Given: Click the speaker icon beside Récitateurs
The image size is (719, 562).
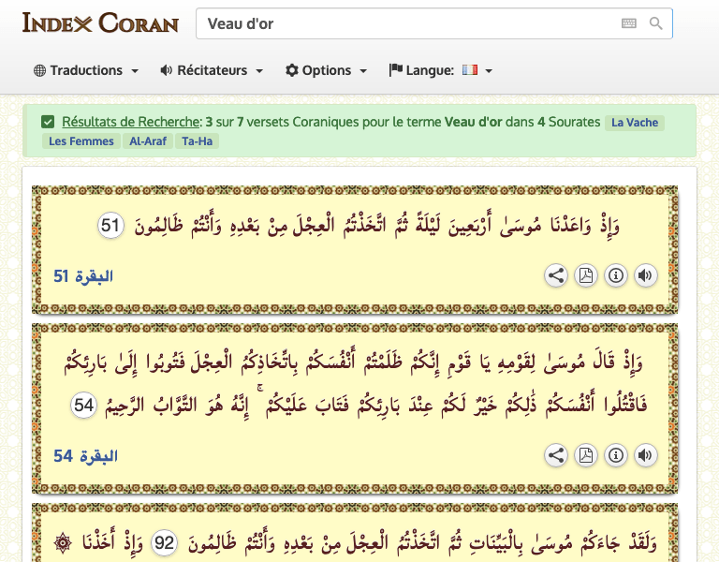Looking at the screenshot, I should [166, 70].
